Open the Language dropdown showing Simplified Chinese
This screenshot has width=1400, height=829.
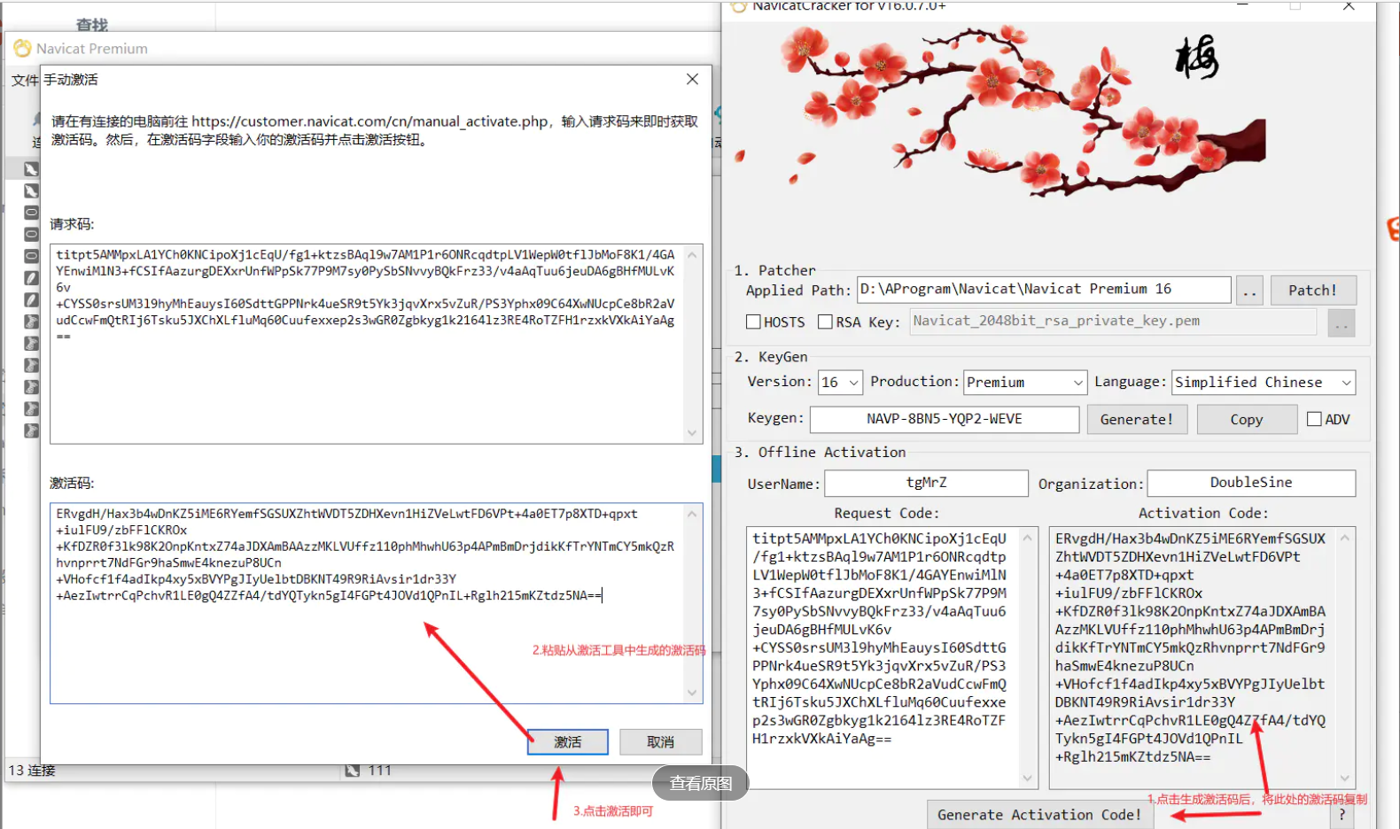pos(1264,383)
